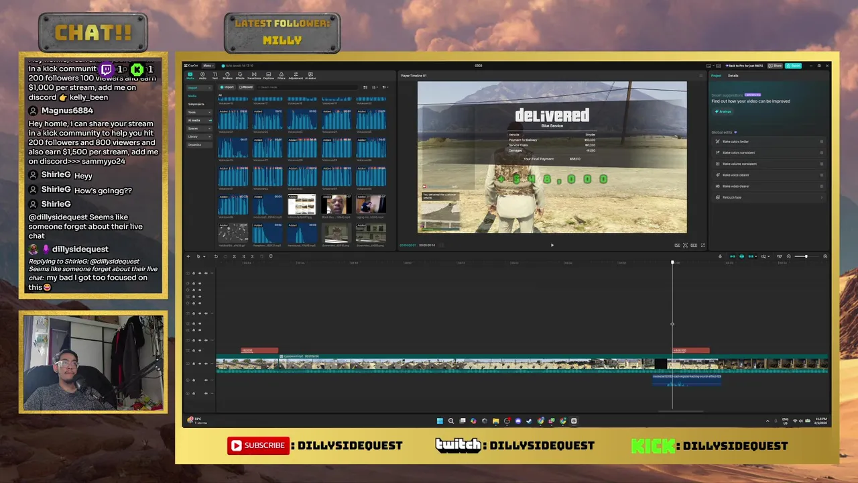Click the Record button
Viewport: 858px width, 483px height.
tap(246, 87)
